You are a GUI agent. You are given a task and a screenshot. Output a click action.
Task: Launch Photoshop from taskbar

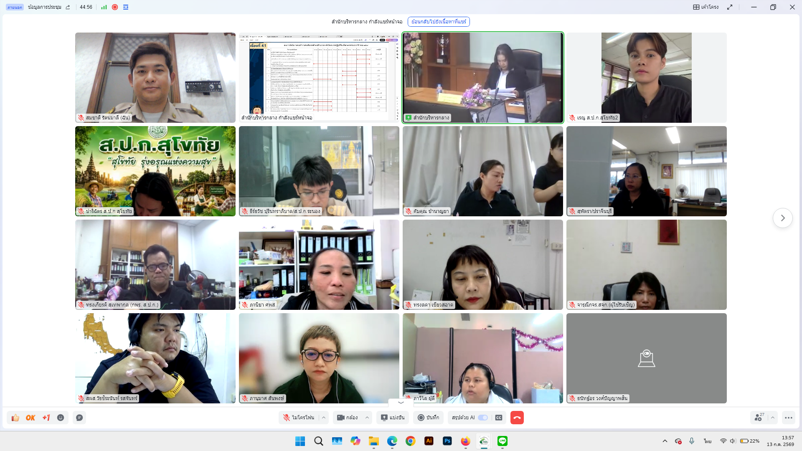pyautogui.click(x=447, y=441)
